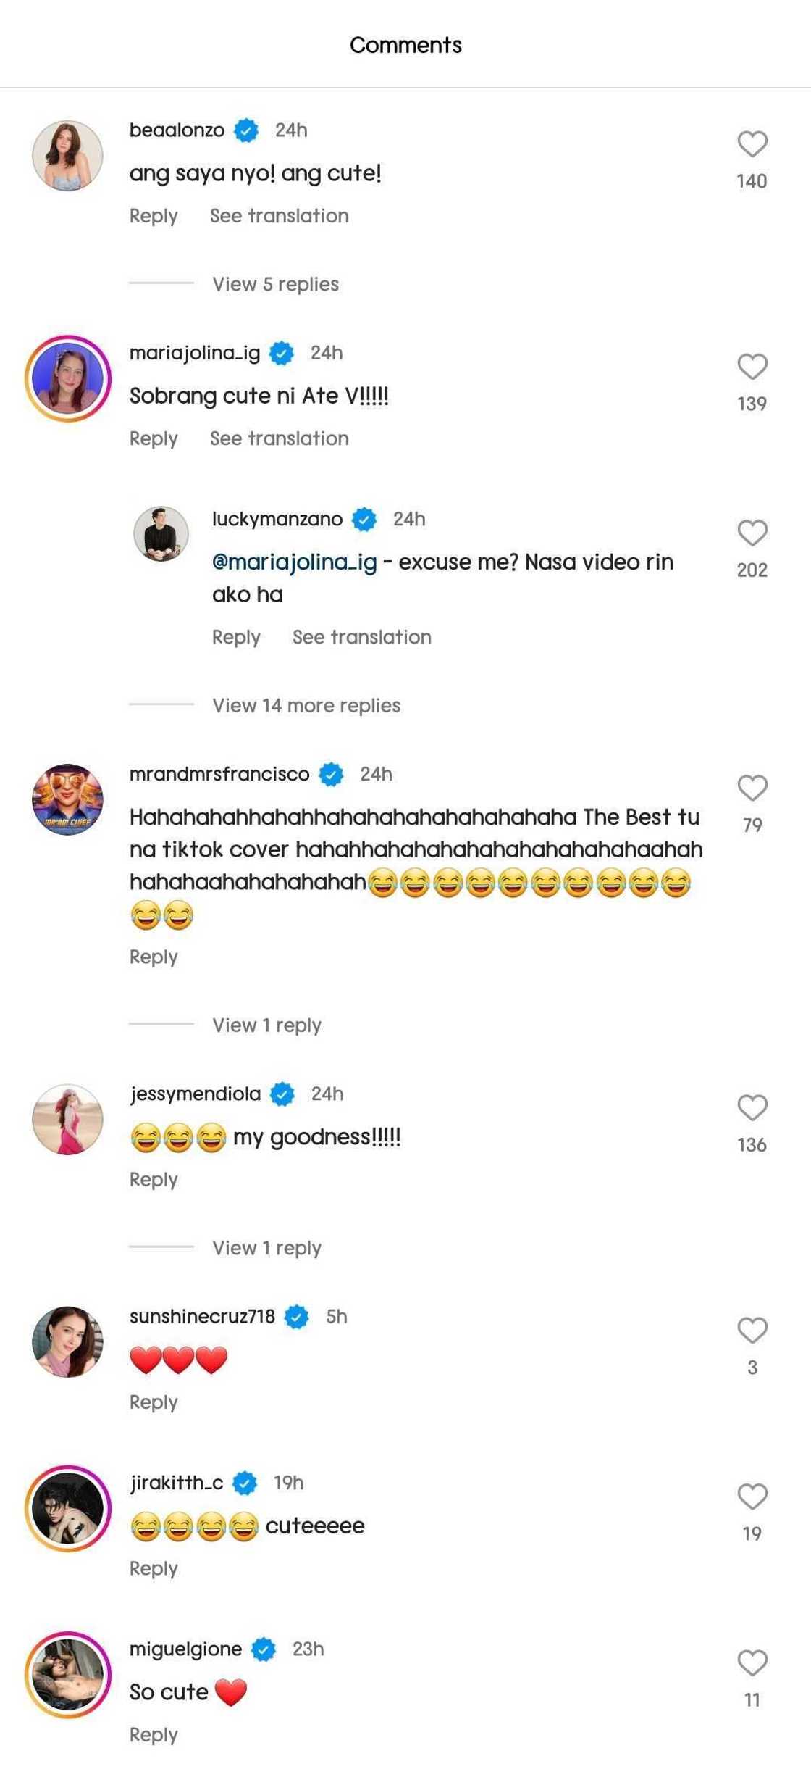Viewport: 811px width, 1777px height.
Task: Expand 'View 14 more replies' thread
Action: (x=306, y=705)
